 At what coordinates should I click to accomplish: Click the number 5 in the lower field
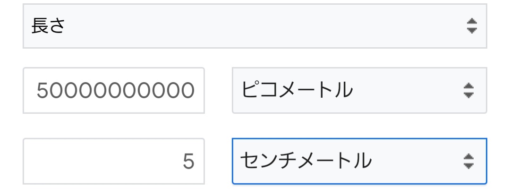coord(188,162)
